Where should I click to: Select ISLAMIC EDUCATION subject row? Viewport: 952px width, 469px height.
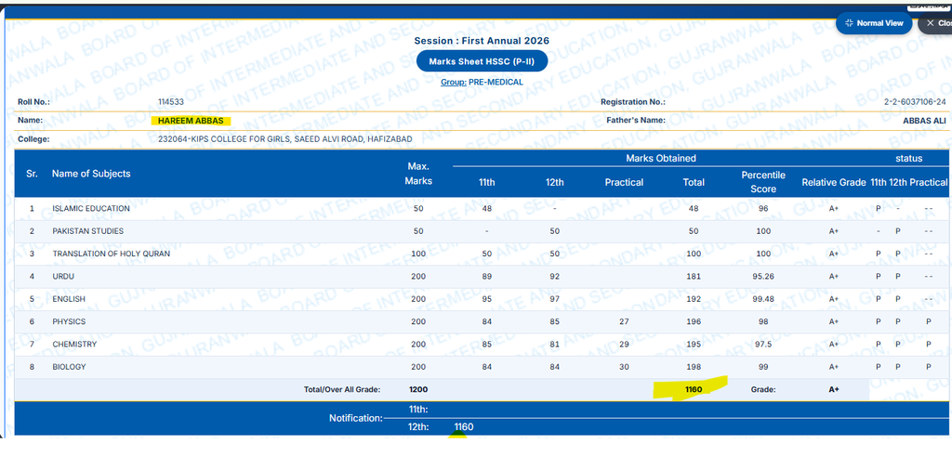point(481,209)
